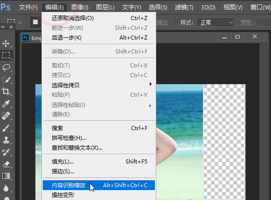Image resolution: width=271 pixels, height=200 pixels.
Task: Select the Brush tool
Action: [x=6, y=128]
